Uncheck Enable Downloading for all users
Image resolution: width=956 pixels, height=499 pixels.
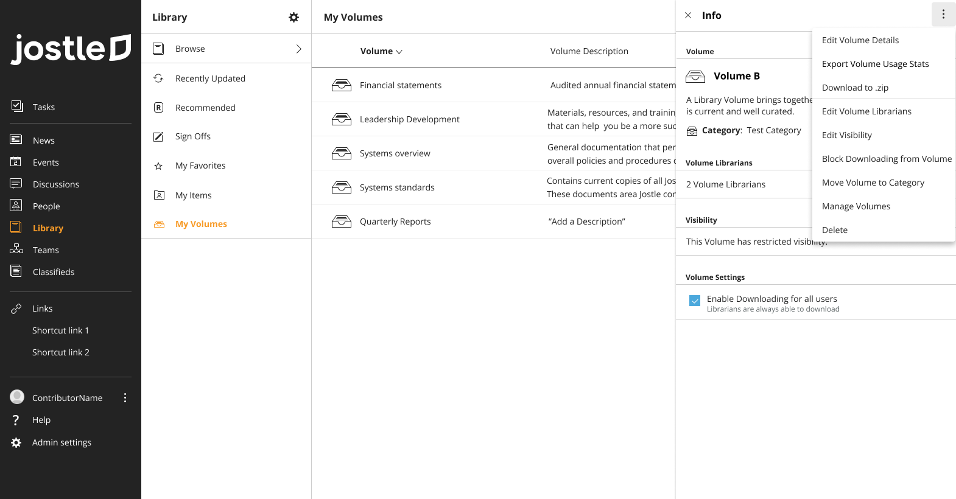[695, 301]
